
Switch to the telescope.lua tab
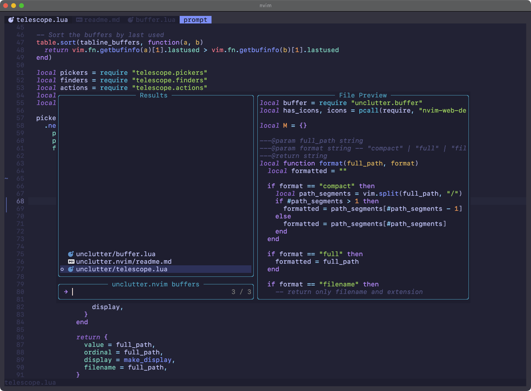point(38,20)
